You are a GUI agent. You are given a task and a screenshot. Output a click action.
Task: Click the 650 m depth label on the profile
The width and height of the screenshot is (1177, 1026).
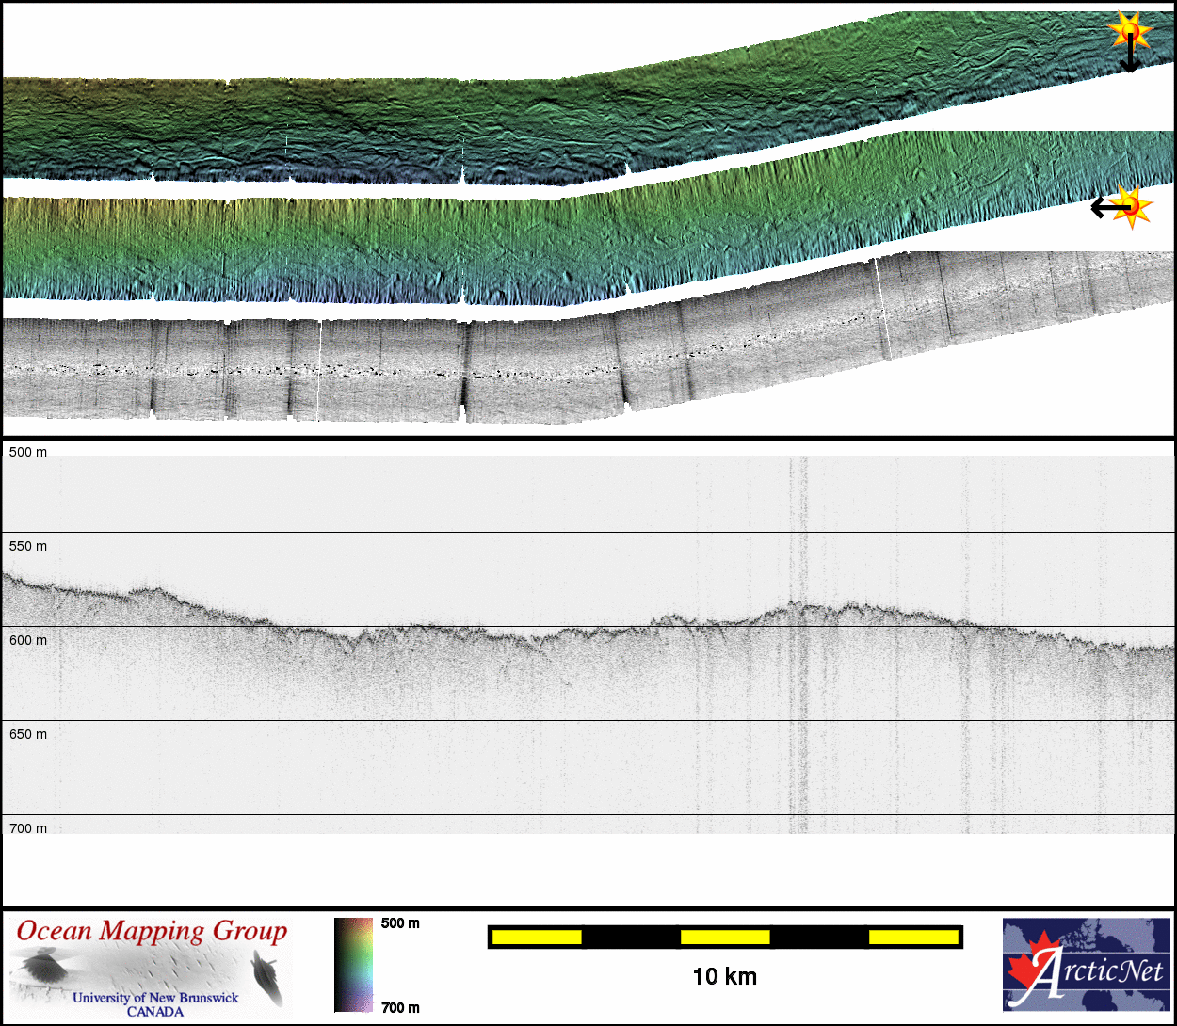point(28,734)
